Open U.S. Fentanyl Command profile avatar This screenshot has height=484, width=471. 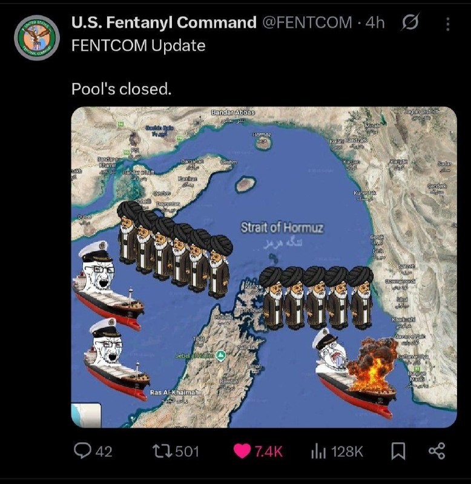click(37, 38)
